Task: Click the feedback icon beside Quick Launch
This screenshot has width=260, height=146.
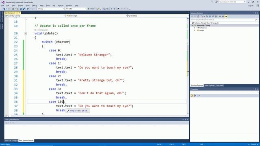Action: click(x=217, y=2)
